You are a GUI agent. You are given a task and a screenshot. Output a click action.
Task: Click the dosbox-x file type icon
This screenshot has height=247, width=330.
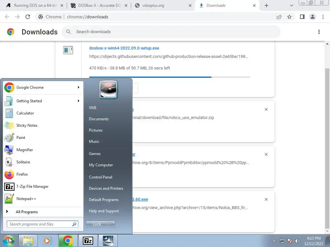coord(68,50)
